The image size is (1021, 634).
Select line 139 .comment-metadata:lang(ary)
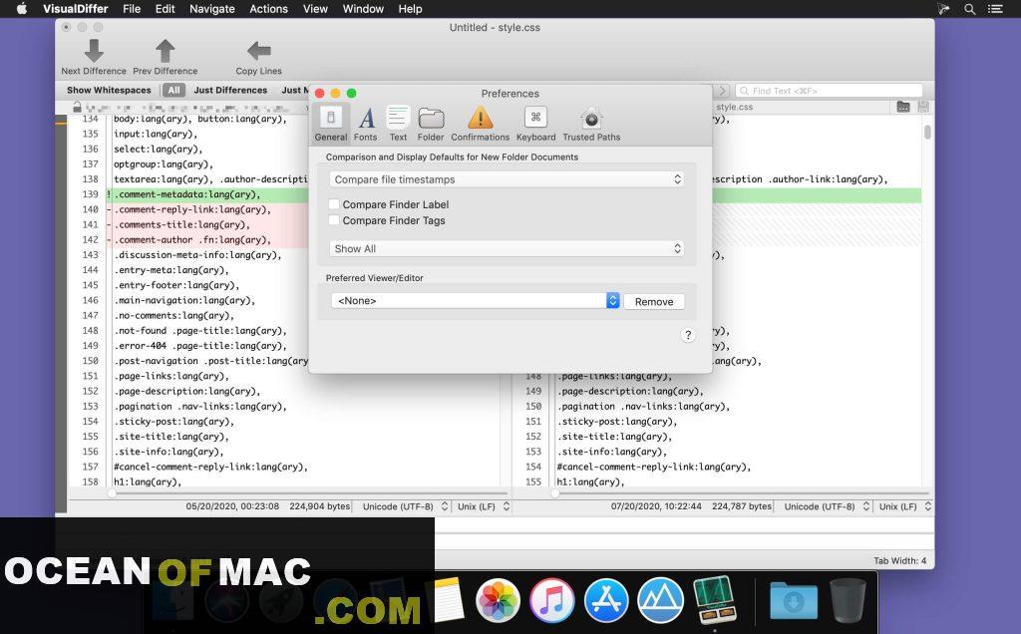tap(188, 194)
